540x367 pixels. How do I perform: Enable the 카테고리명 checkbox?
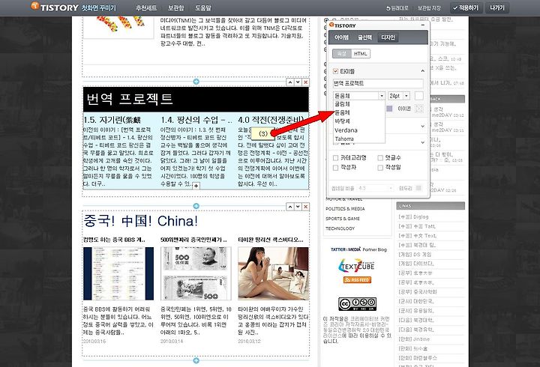pos(335,158)
